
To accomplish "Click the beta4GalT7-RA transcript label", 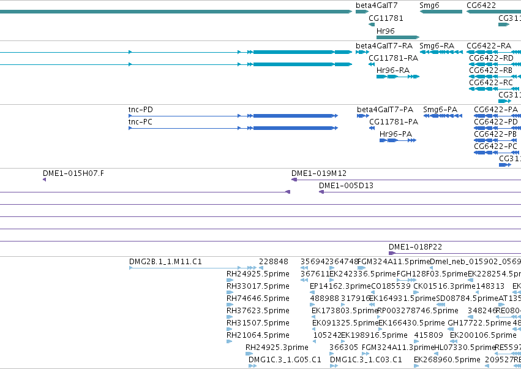I will click(x=384, y=46).
